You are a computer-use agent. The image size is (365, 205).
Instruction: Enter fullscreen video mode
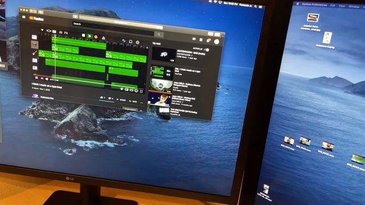pos(141,91)
